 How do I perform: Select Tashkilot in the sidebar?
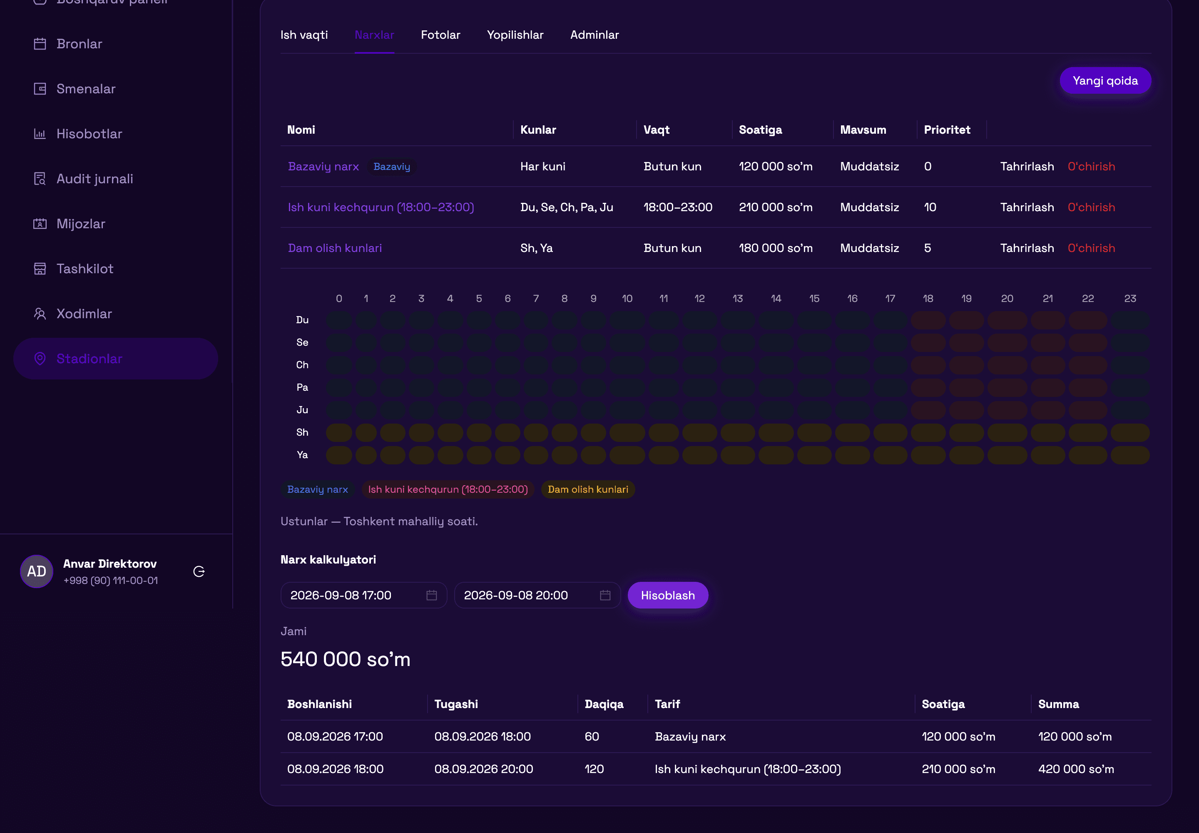pyautogui.click(x=116, y=269)
